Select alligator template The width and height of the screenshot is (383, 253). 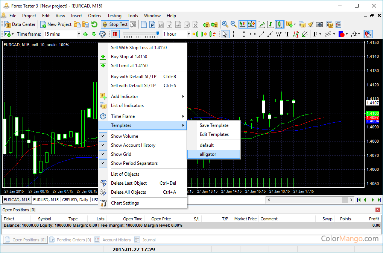214,154
